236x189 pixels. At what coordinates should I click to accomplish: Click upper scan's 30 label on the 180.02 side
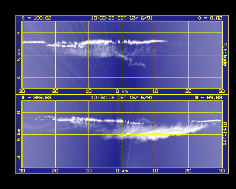[x=22, y=91]
